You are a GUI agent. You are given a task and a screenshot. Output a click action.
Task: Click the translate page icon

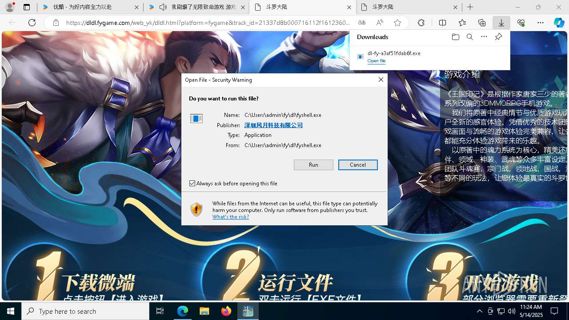[362, 23]
